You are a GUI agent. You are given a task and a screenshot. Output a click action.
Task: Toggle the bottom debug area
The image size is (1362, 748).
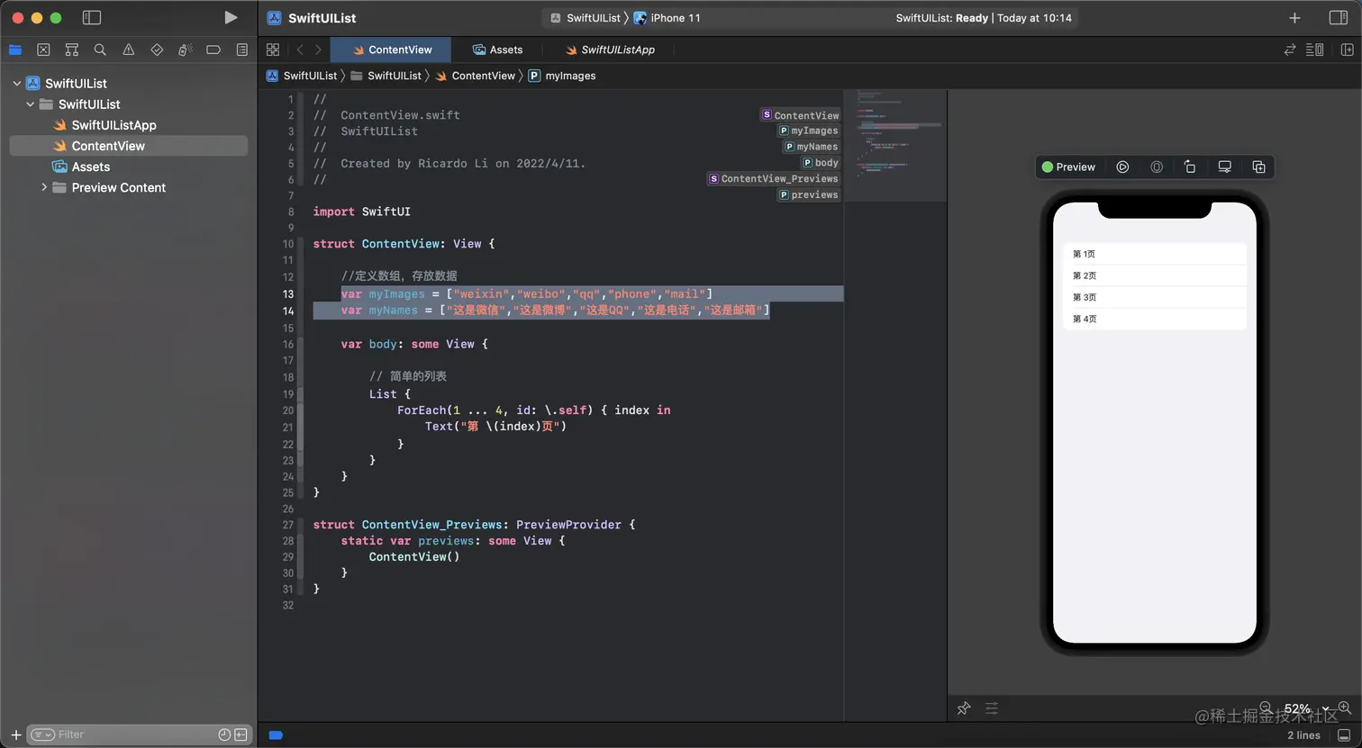(1344, 735)
